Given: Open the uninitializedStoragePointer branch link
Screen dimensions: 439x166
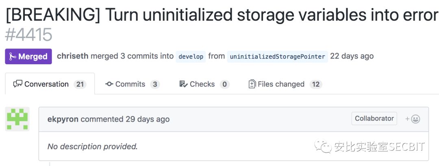Looking at the screenshot, I should tap(277, 57).
